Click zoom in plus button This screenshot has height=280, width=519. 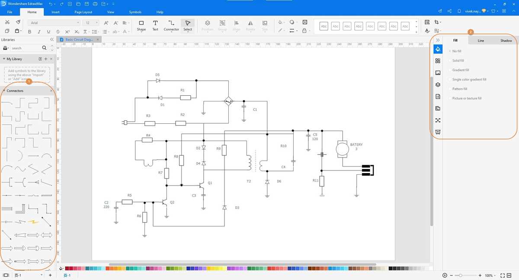tap(480, 275)
